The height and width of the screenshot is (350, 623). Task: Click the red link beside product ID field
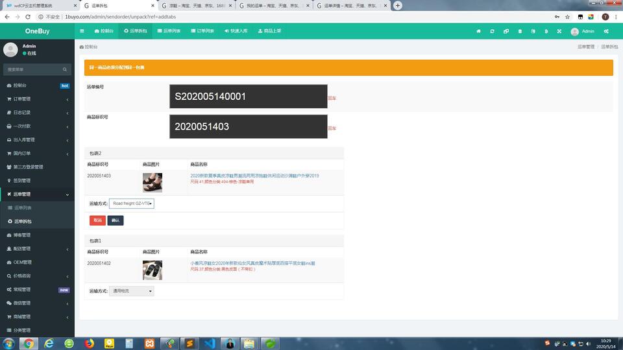pos(332,128)
